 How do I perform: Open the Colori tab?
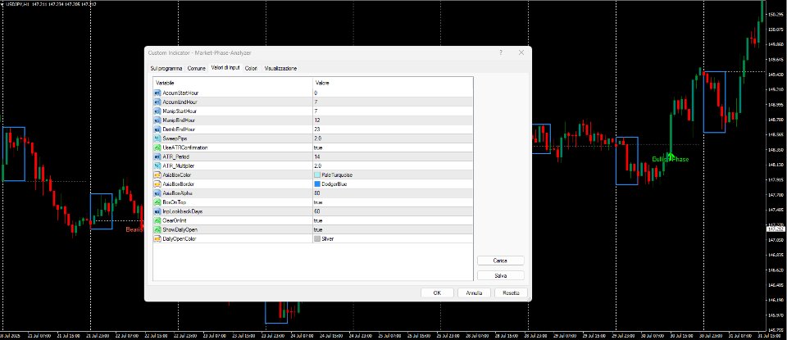[x=252, y=68]
